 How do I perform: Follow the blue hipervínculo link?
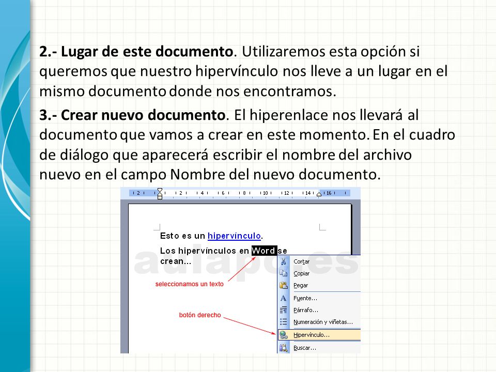234,236
